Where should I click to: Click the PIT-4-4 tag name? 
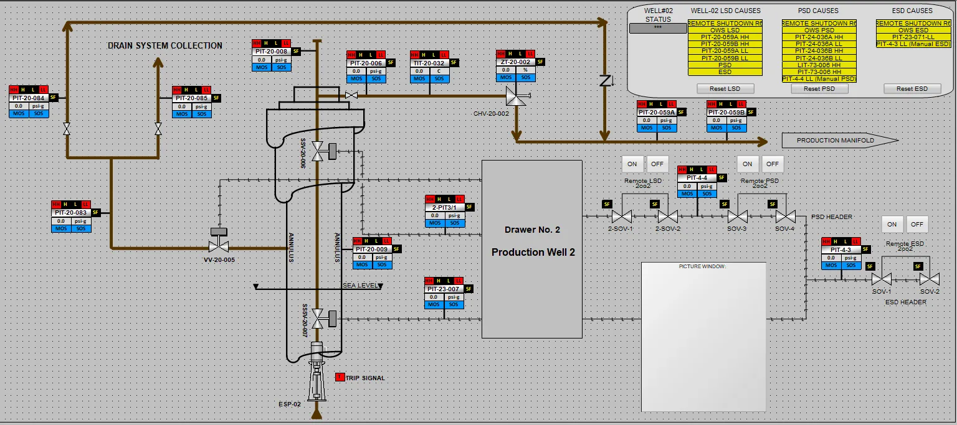point(697,178)
